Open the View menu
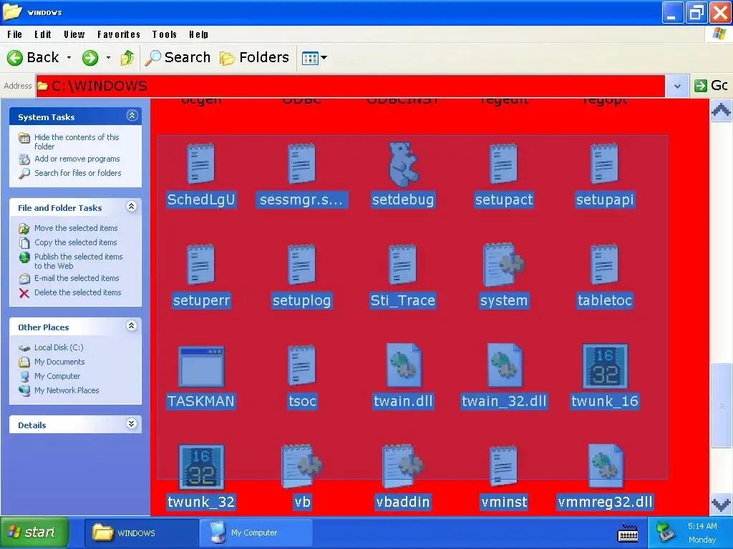The image size is (733, 549). (74, 34)
